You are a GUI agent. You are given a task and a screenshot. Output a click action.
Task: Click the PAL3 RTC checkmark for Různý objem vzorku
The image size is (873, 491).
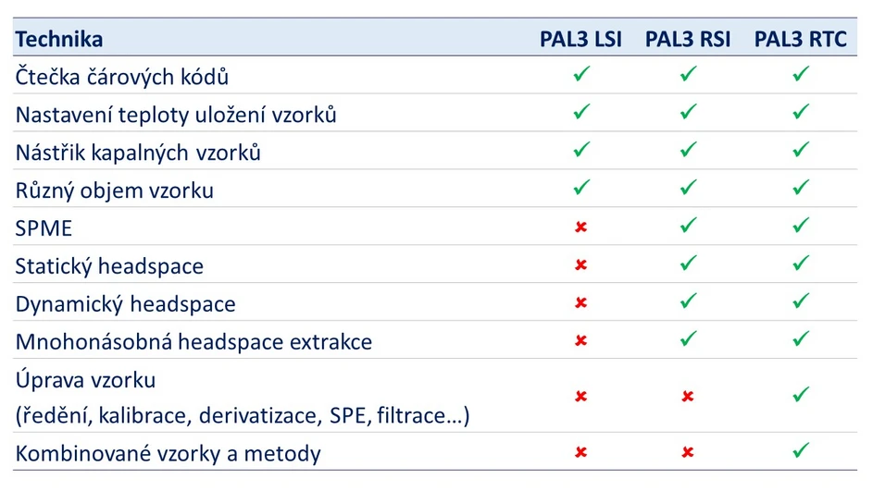(802, 188)
